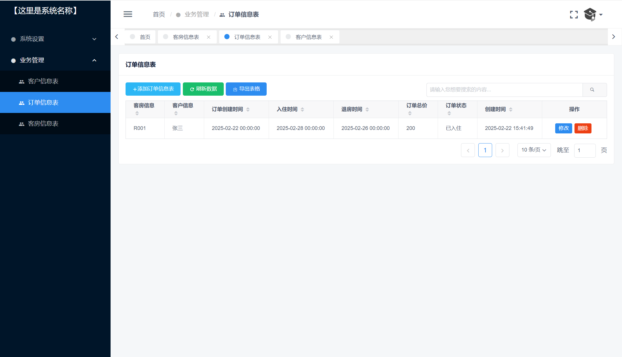The width and height of the screenshot is (622, 357).
Task: Click the hamburger menu collapse icon
Action: [128, 14]
